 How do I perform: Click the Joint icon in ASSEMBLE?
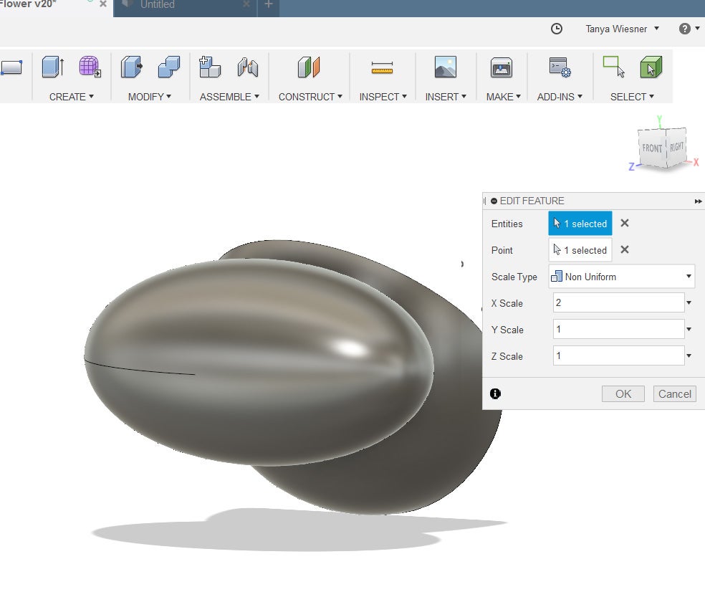pos(248,67)
